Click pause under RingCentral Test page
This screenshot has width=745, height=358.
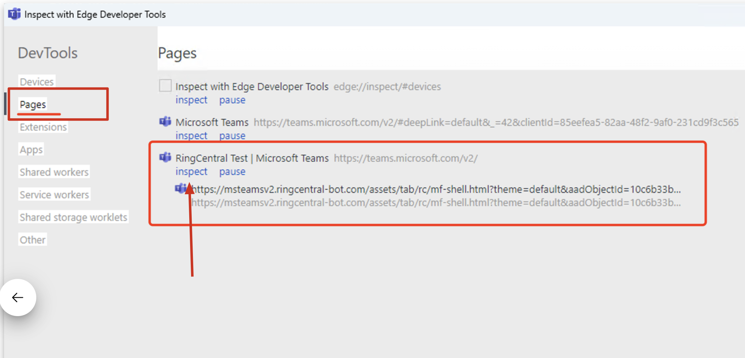(x=232, y=171)
